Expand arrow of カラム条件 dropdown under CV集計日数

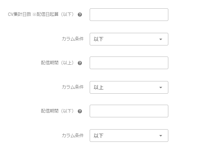point(160,39)
